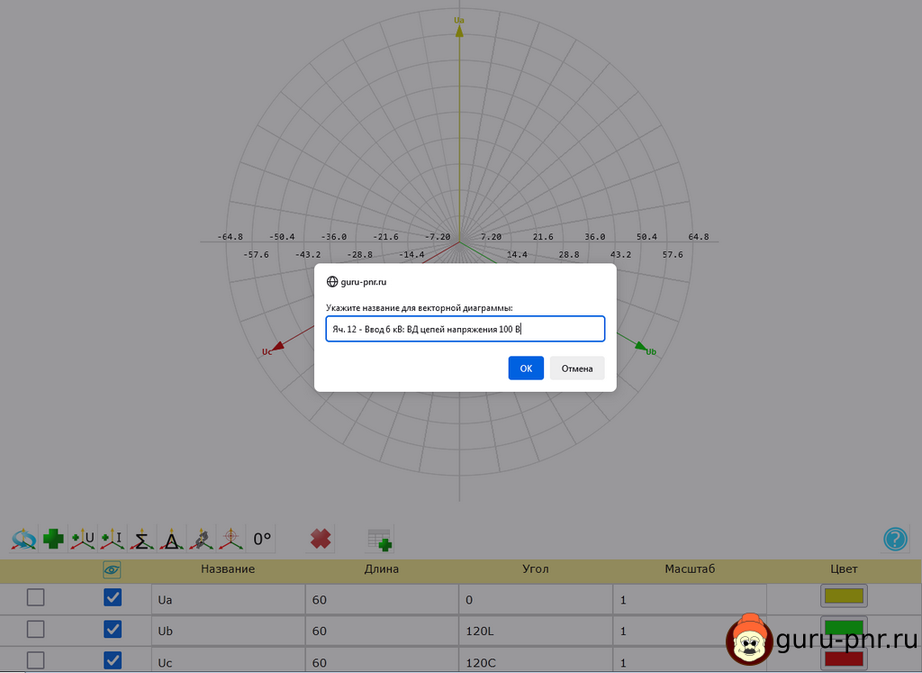Screen dimensions: 922x673
Task: Click the vector diagram name input field
Action: click(x=466, y=329)
